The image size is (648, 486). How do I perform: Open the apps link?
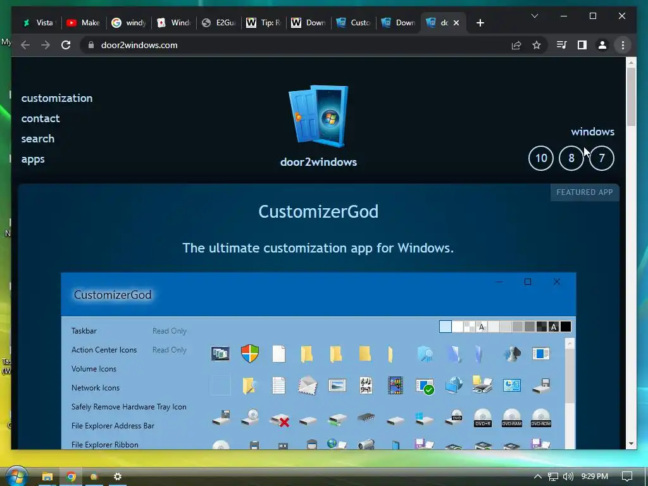(x=33, y=159)
